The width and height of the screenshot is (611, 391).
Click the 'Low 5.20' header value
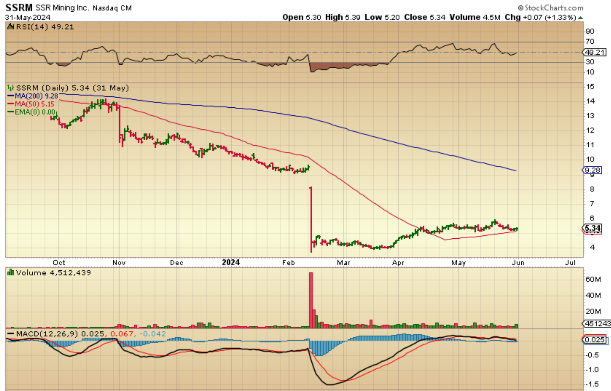click(382, 17)
